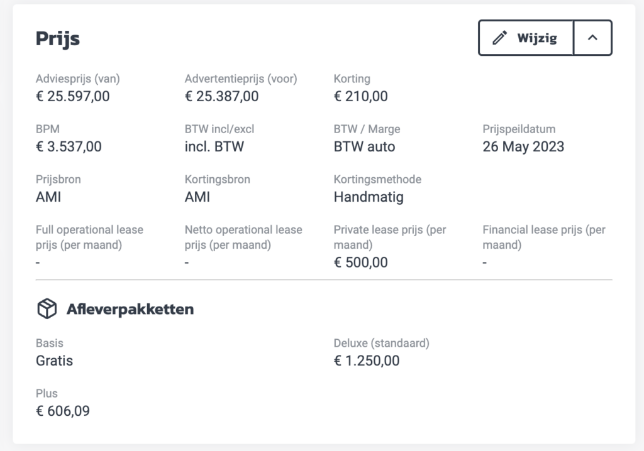Click the BTW auto value
The height and width of the screenshot is (451, 644).
[364, 147]
